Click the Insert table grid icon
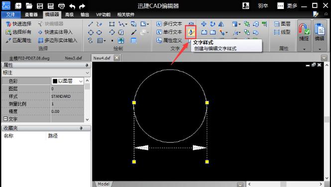 (x=133, y=40)
